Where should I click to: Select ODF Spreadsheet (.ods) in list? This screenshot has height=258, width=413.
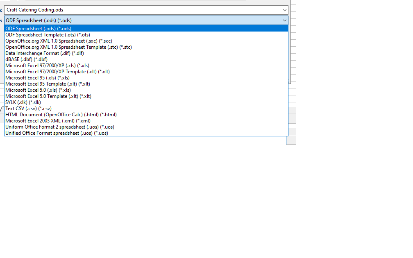pos(146,28)
